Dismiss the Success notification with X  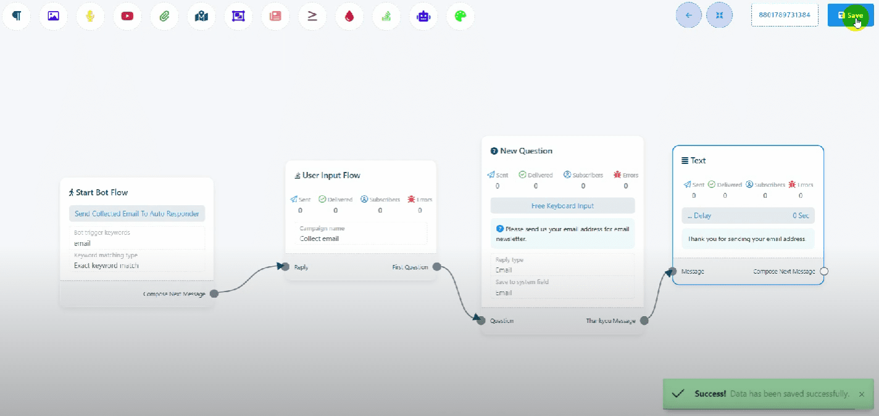862,394
